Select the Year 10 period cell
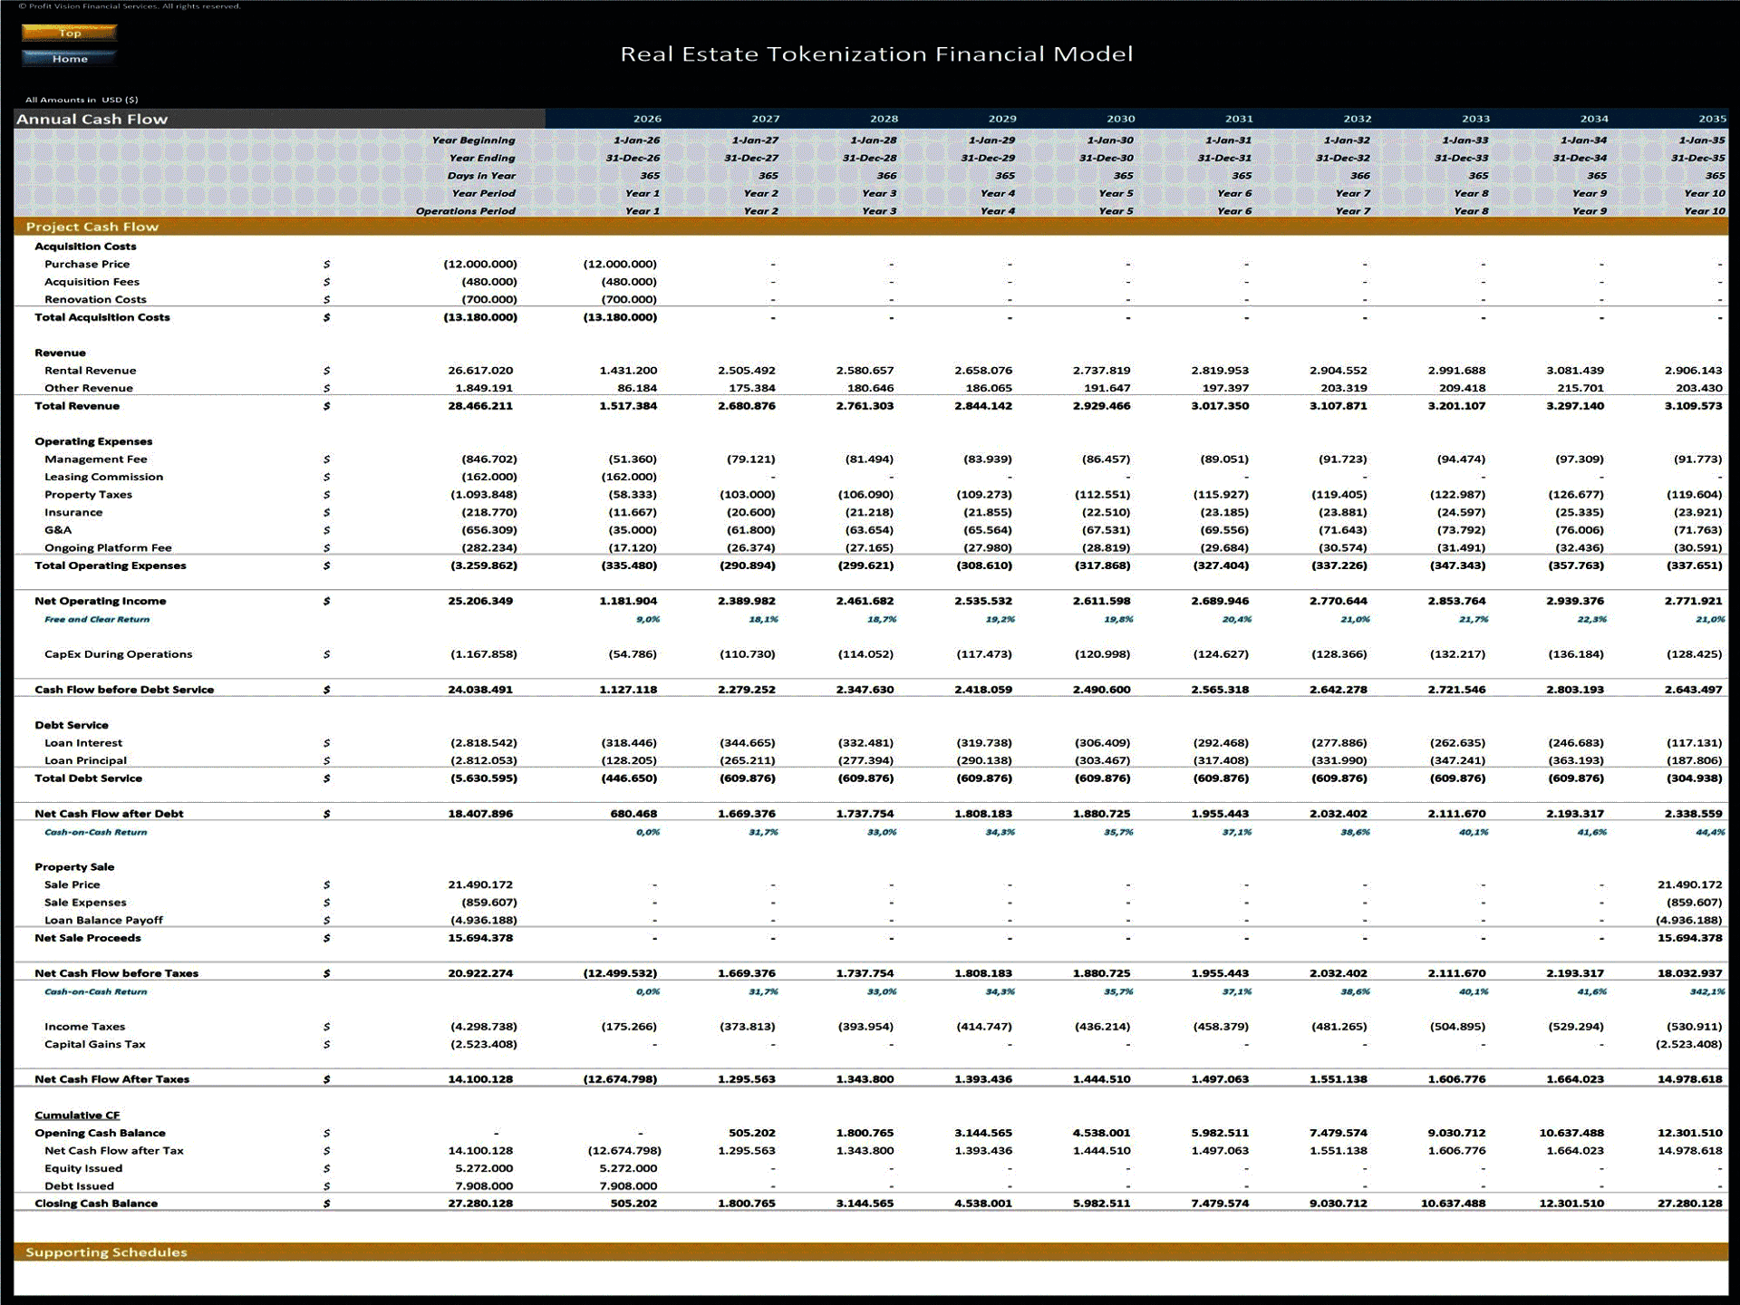Image resolution: width=1740 pixels, height=1305 pixels. tap(1704, 193)
